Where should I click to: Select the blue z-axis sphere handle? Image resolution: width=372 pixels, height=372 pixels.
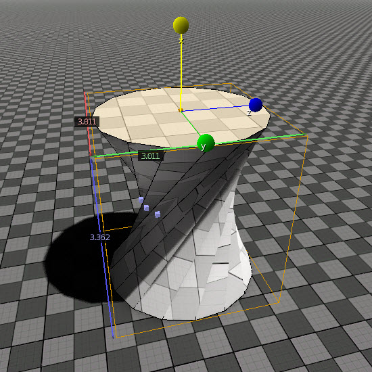click(x=256, y=105)
